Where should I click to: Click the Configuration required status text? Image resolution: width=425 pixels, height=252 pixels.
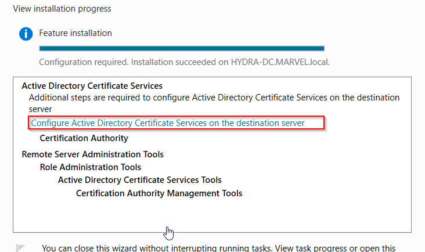tap(84, 62)
